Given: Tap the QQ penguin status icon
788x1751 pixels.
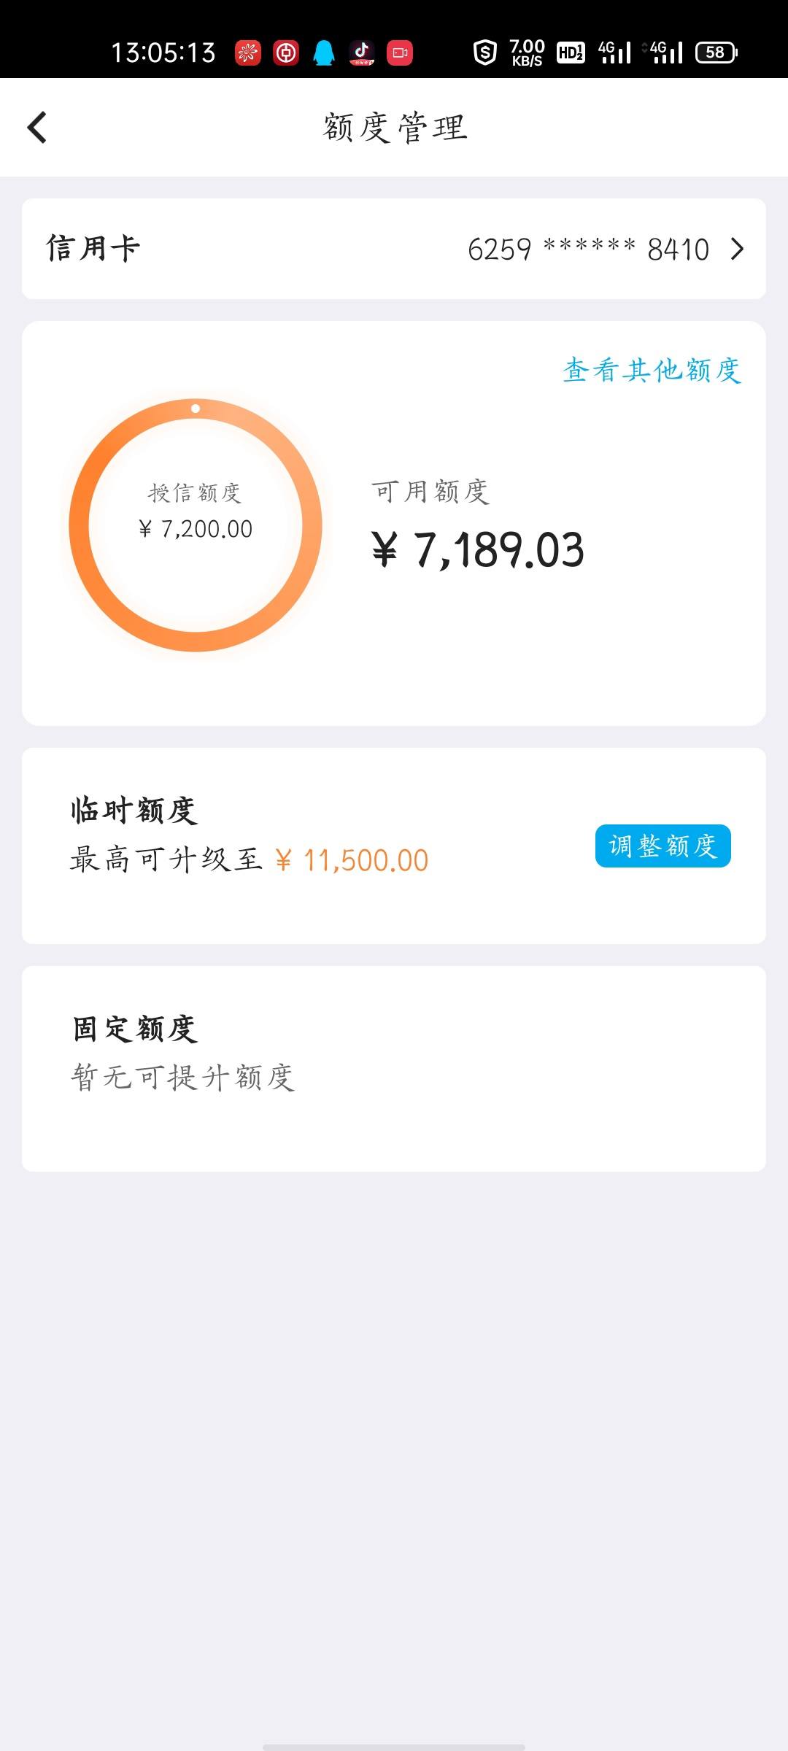Looking at the screenshot, I should pos(324,53).
